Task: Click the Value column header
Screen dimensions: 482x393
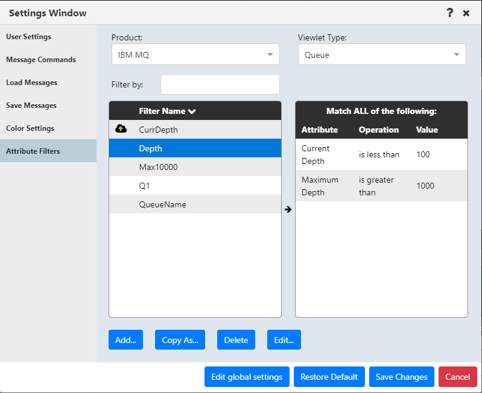Action: (x=427, y=130)
